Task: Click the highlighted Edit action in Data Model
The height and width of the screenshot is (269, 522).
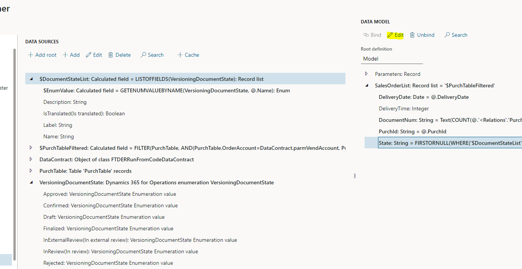Action: tap(395, 35)
